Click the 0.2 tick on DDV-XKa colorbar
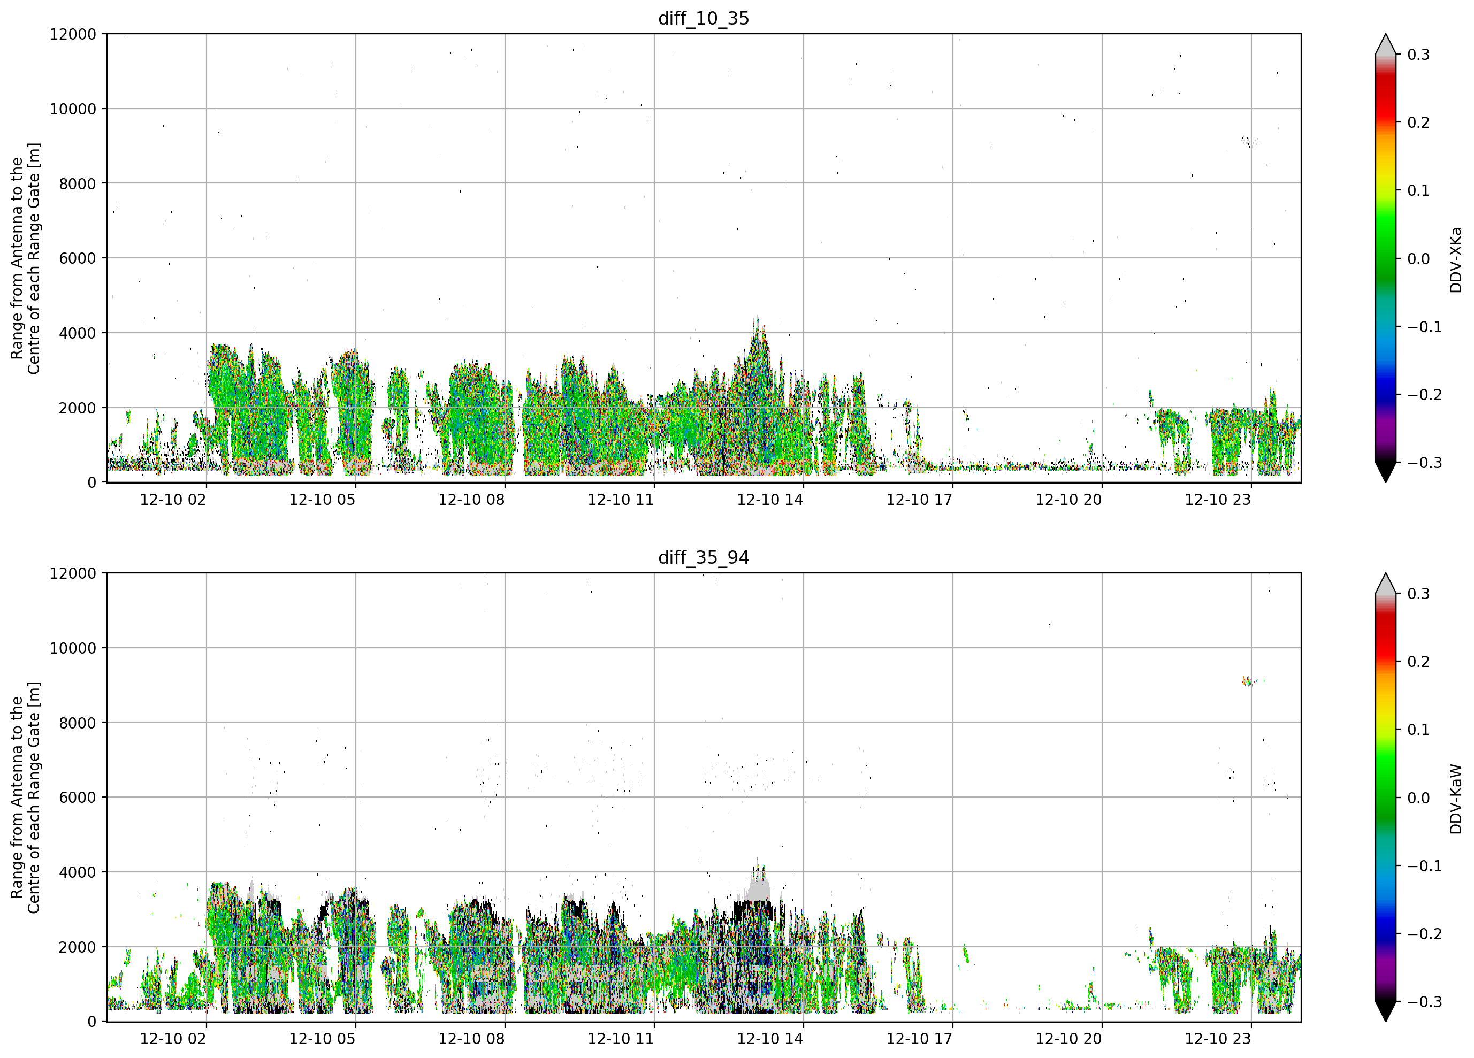Screen dimensions: 1474x1058 point(1418,122)
